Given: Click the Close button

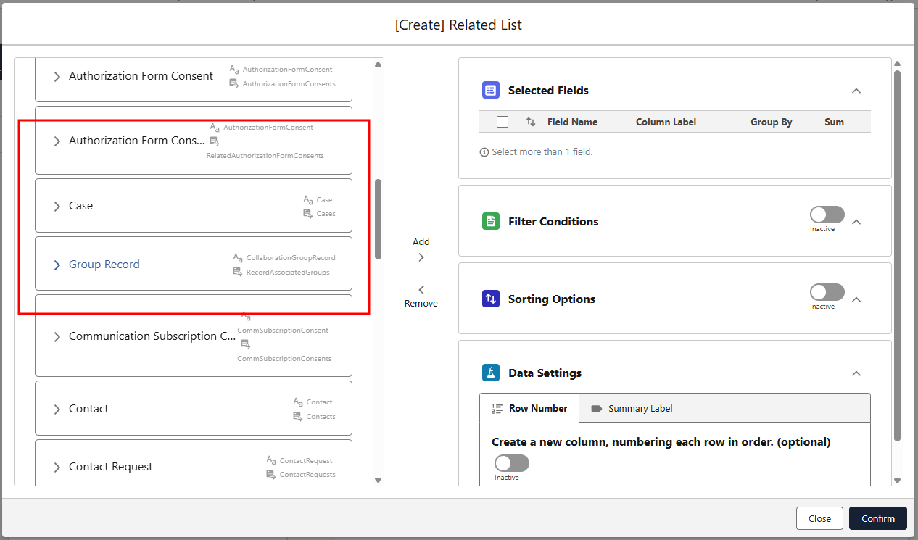Looking at the screenshot, I should pyautogui.click(x=819, y=518).
